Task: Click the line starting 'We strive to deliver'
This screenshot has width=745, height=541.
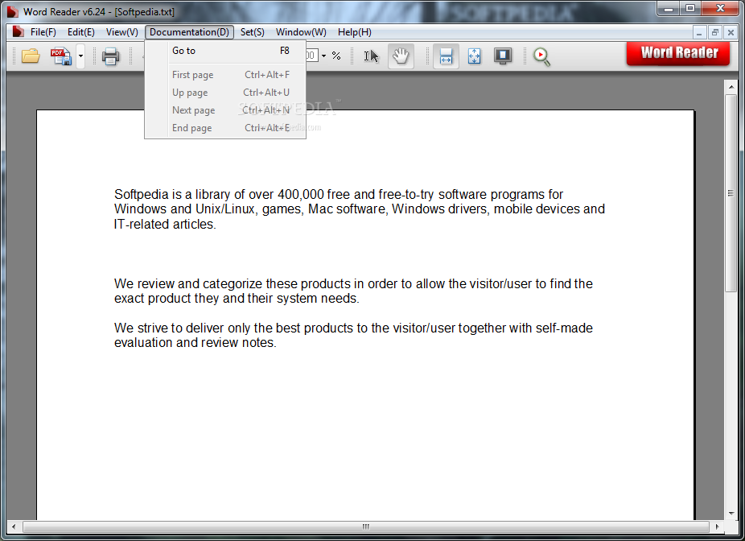Action: [x=353, y=328]
